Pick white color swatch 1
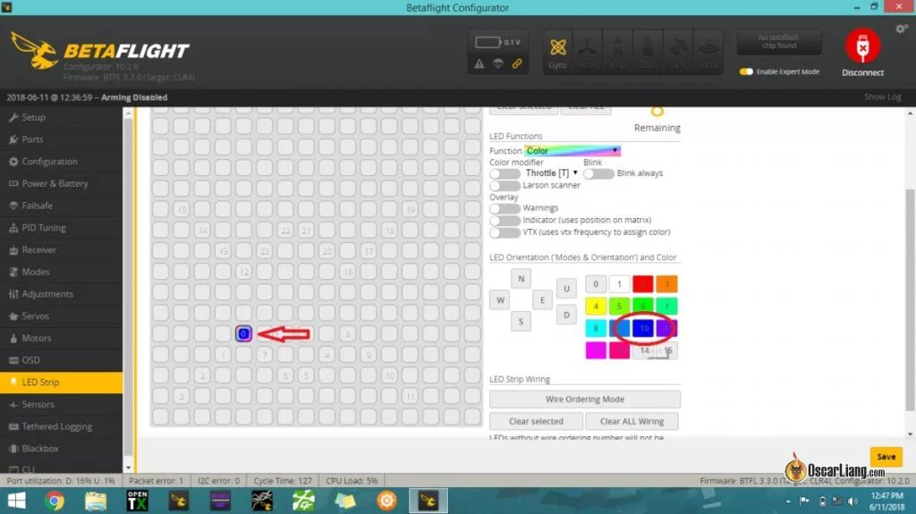 click(x=619, y=284)
